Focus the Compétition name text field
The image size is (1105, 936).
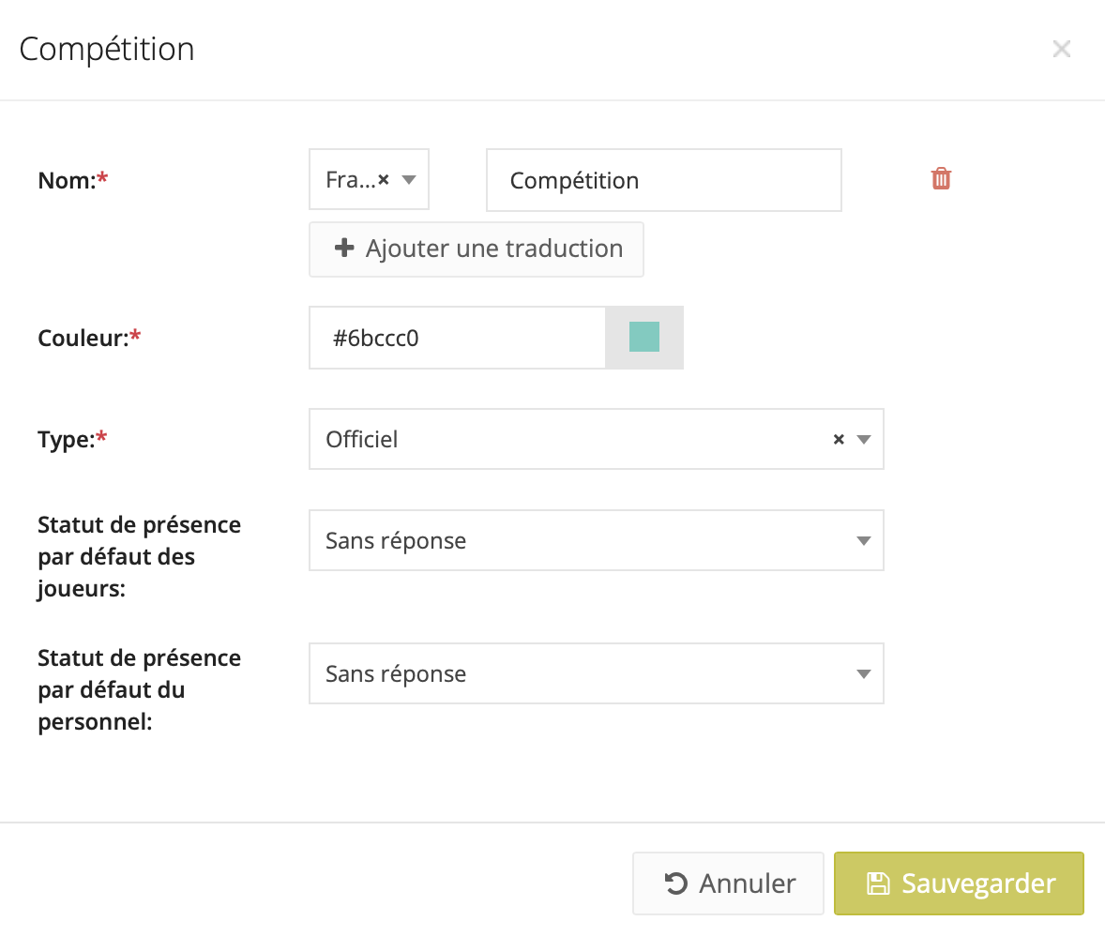pyautogui.click(x=663, y=180)
